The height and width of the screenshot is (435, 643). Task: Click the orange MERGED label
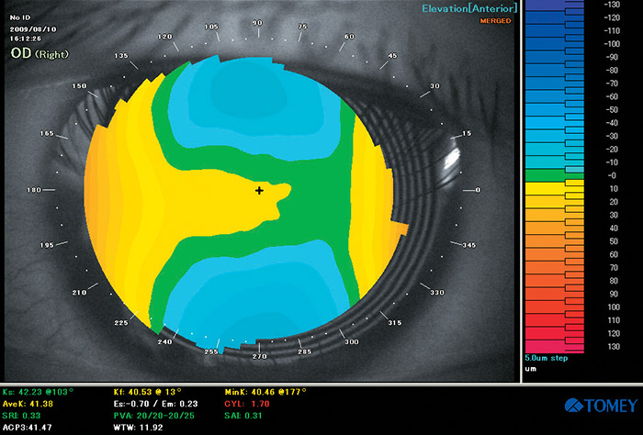coord(495,21)
